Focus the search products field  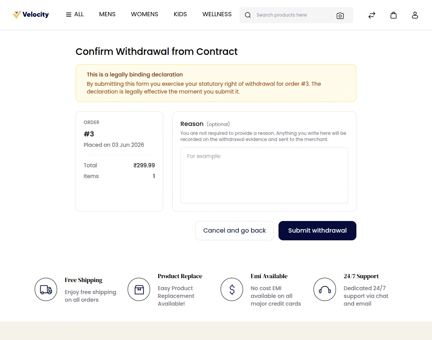pyautogui.click(x=294, y=15)
